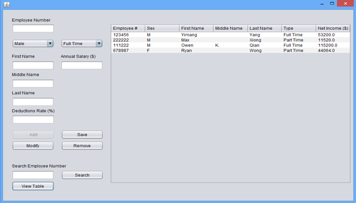The image size is (356, 203).
Task: Close the window with the red X
Action: point(345,3)
